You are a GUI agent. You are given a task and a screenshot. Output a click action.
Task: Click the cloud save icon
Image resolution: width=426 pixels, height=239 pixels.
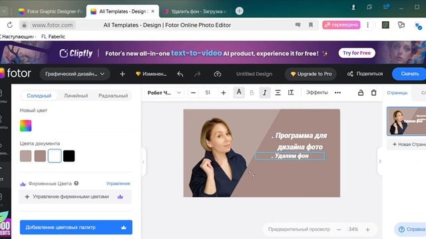218,74
